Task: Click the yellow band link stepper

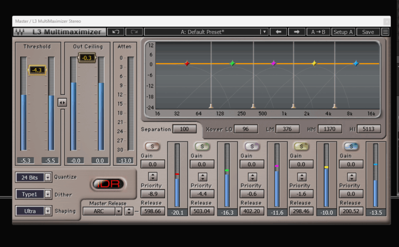Action: pyautogui.click(x=302, y=176)
